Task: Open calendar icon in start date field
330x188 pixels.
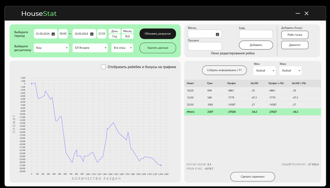Action: 53,34
